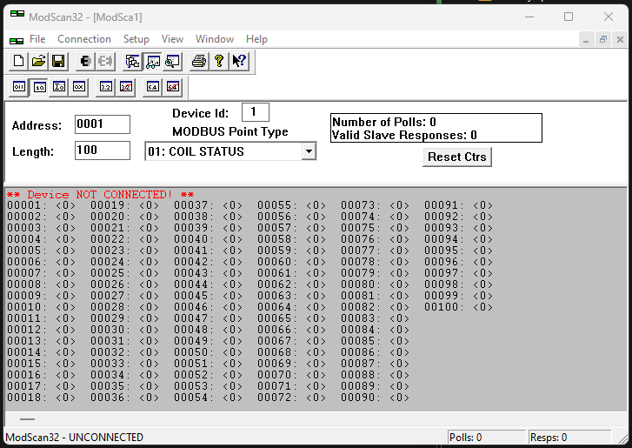632x448 pixels.
Task: Expand the MODBUS Point Type dropdown arrow
Action: (x=309, y=151)
